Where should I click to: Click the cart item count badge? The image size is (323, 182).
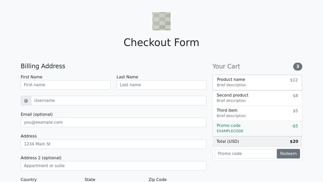point(298,66)
